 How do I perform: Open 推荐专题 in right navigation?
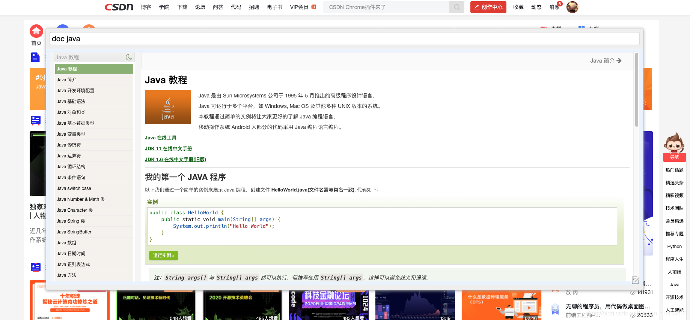pos(674,234)
